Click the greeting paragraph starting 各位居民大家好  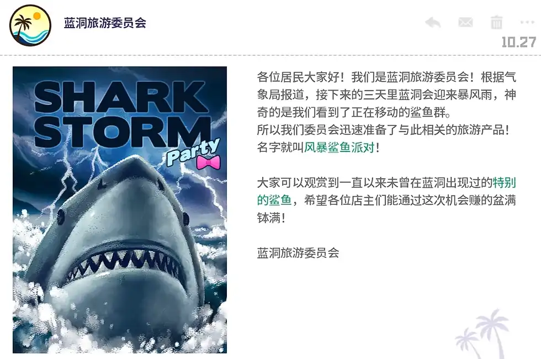[386, 94]
